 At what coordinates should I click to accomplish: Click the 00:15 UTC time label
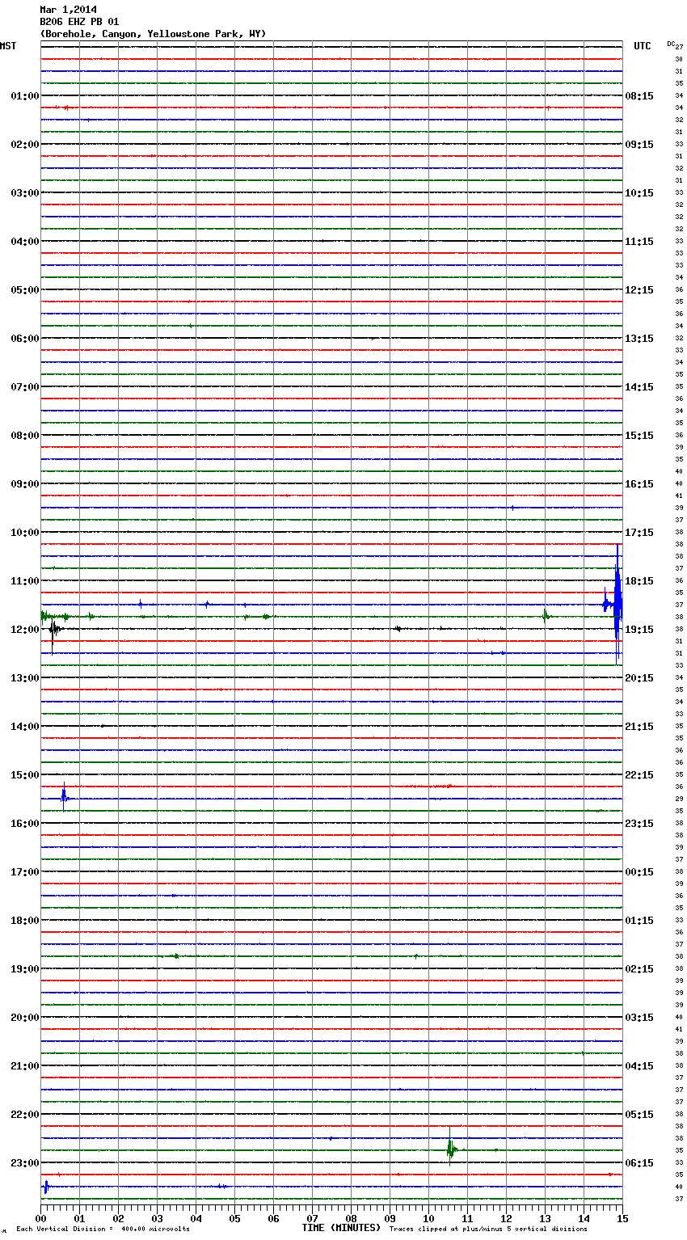coord(639,872)
